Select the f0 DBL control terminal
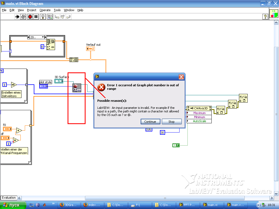 click(7, 129)
